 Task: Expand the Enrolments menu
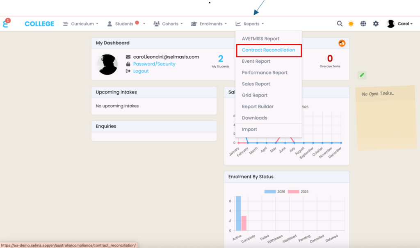pyautogui.click(x=209, y=24)
